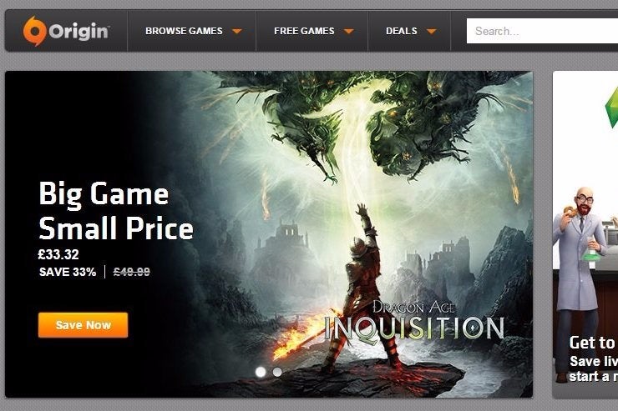
Task: Click the SAVE 33% discount label
Action: coord(68,272)
